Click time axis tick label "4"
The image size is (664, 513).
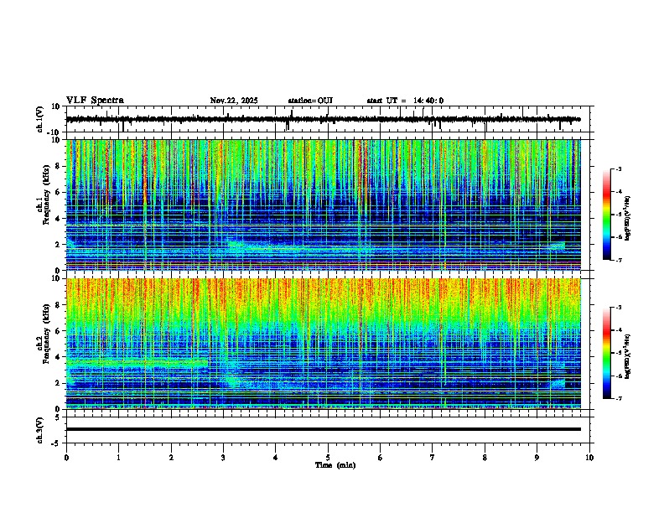tap(276, 458)
